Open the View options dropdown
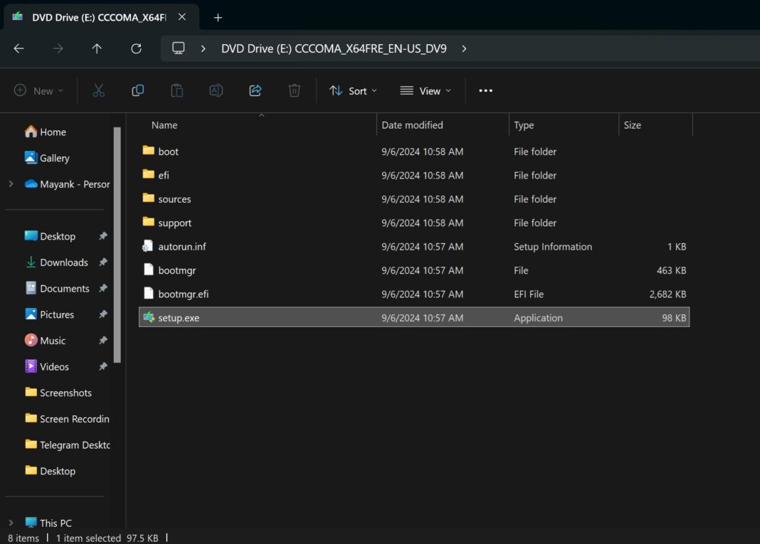Screen dimensions: 760x544 pyautogui.click(x=425, y=90)
